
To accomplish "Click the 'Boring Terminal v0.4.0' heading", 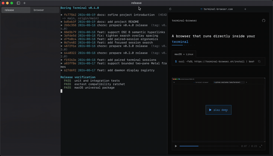I will [x=80, y=8].
